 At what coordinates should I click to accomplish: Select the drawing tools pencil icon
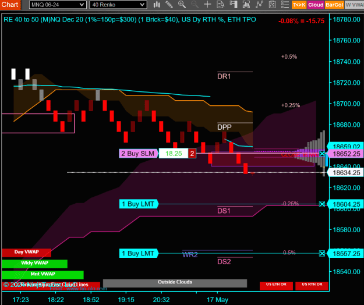pos(169,5)
